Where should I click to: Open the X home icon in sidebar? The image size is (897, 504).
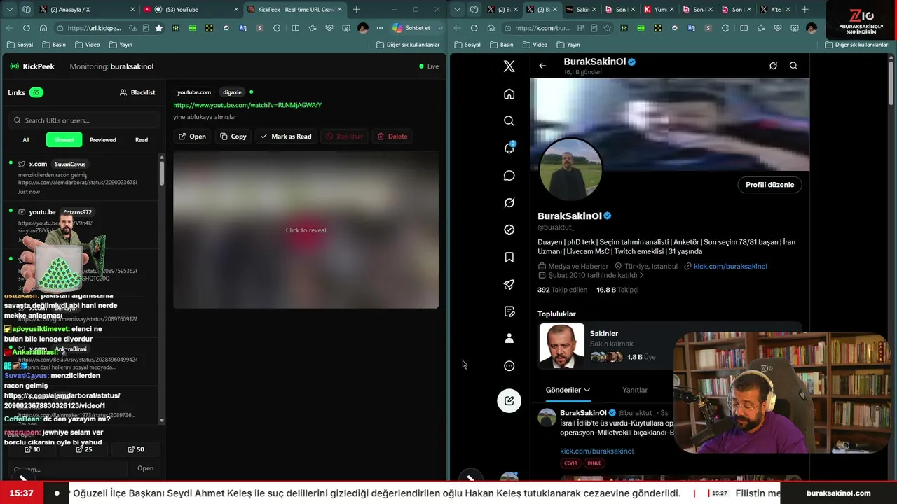pyautogui.click(x=509, y=94)
